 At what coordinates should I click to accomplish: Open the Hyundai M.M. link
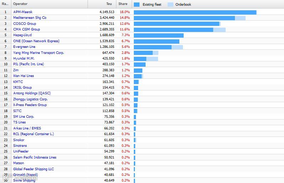click(24, 59)
